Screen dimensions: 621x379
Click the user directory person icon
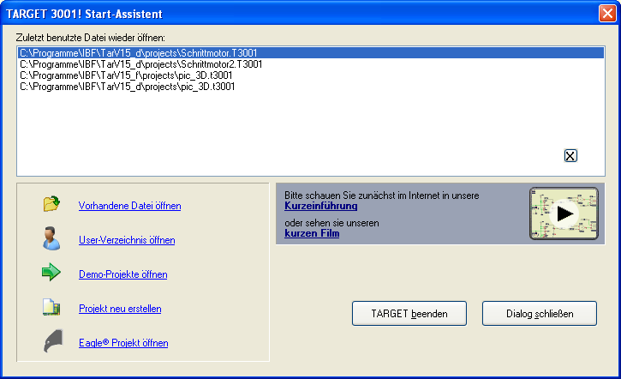[x=51, y=238]
